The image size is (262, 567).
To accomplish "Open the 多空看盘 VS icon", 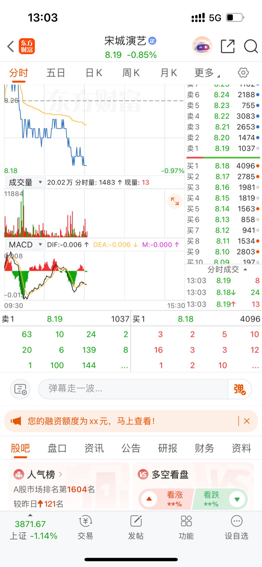I will coord(143,474).
